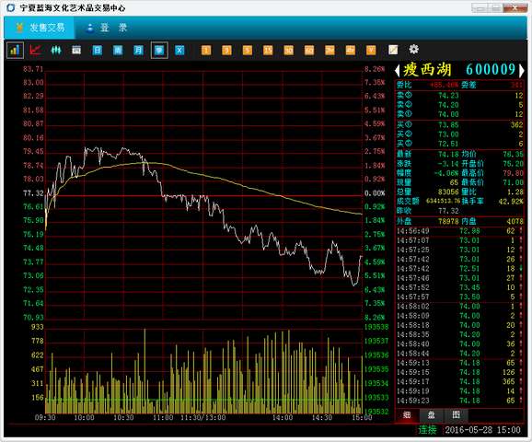Go to next stock with right arrow

click(522, 70)
